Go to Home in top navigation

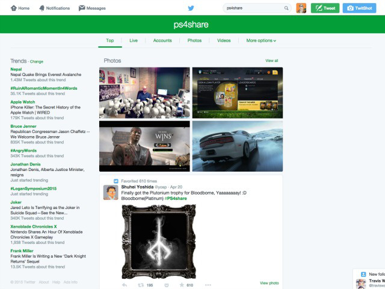[x=20, y=8]
